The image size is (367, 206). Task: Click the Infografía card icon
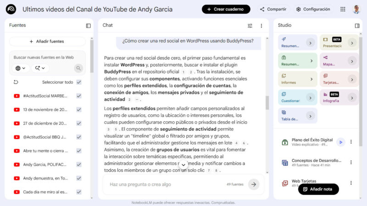tap(325, 94)
